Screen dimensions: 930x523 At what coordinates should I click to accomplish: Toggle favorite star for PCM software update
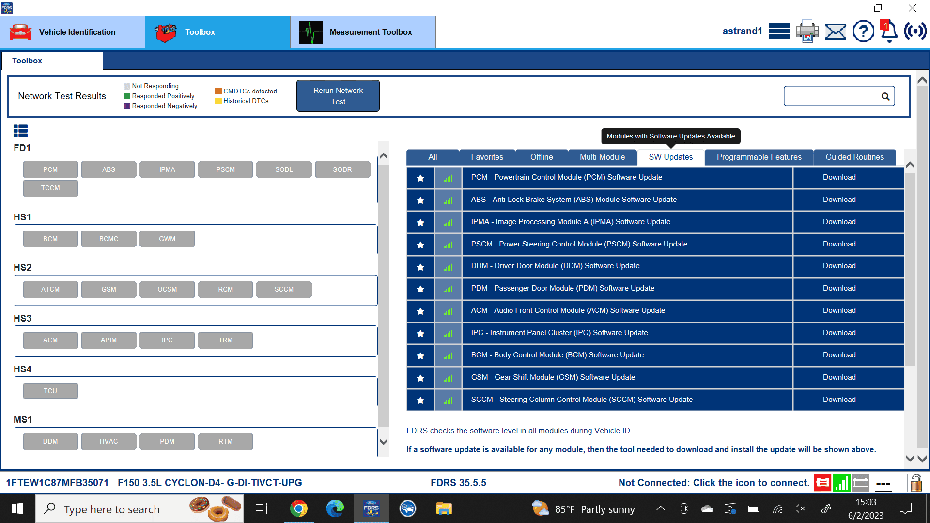[x=420, y=178]
